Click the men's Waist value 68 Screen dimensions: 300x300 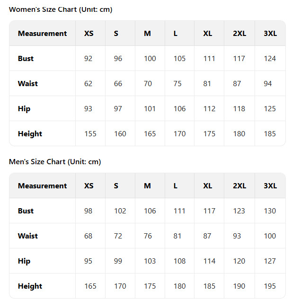88,236
